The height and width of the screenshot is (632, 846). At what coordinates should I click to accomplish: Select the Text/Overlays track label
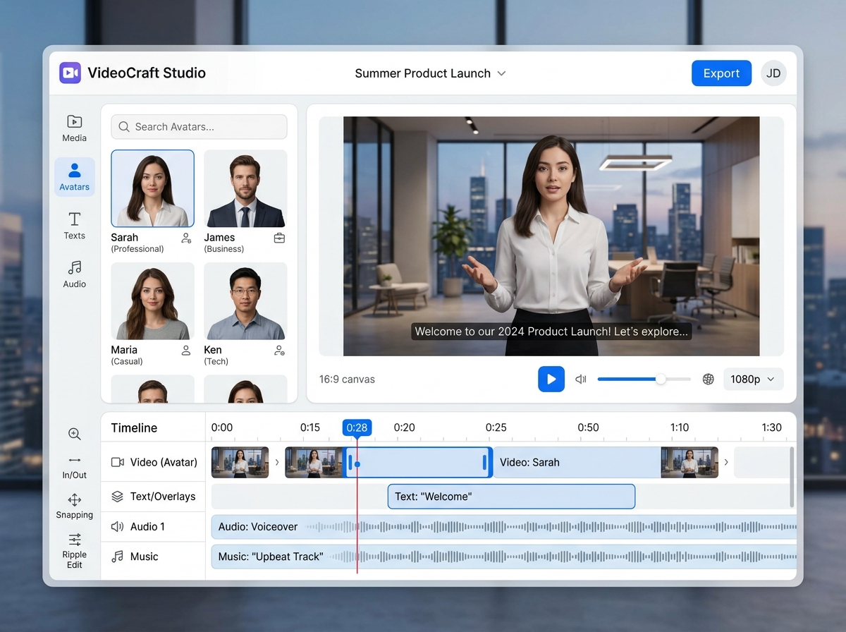(154, 497)
